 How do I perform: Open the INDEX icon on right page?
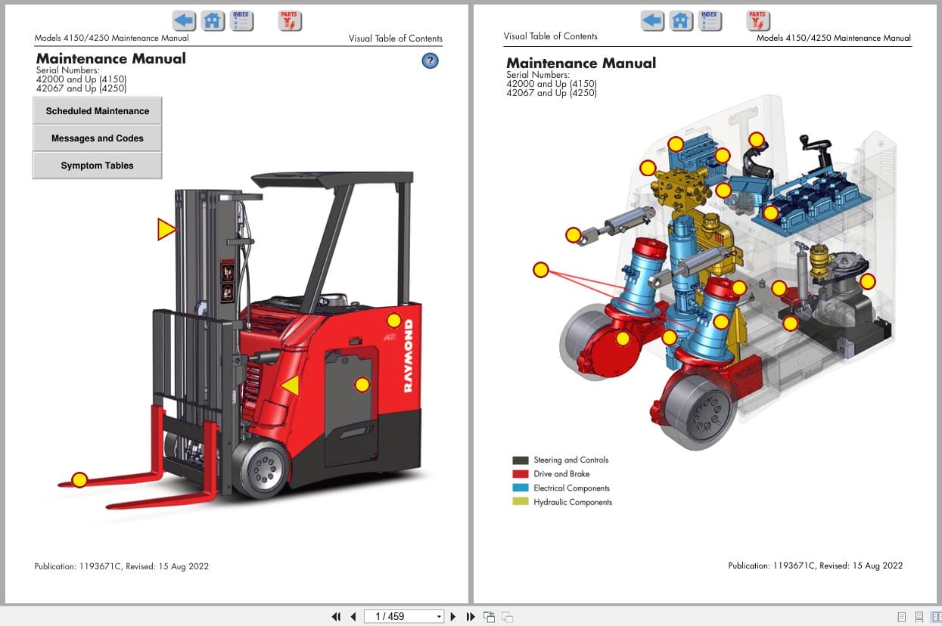click(x=710, y=20)
